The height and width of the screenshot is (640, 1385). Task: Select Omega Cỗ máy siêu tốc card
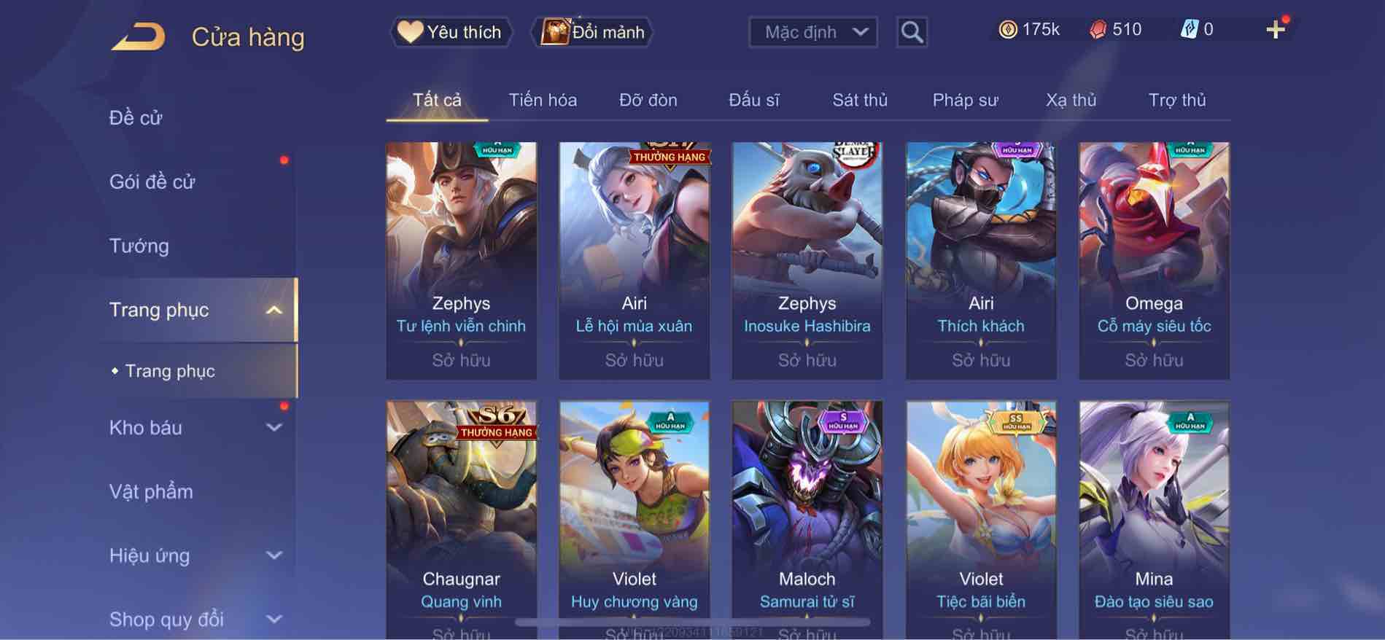[1154, 260]
